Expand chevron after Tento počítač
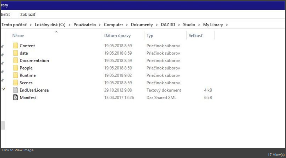 (31, 25)
